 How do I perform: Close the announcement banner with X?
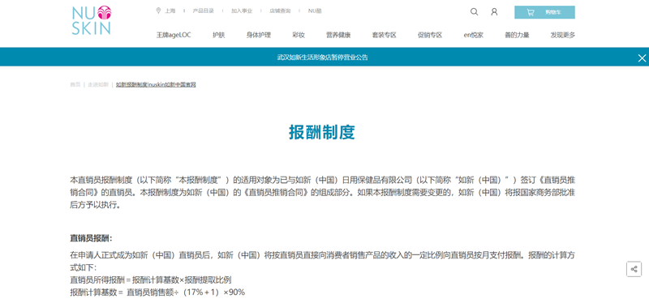pos(642,58)
